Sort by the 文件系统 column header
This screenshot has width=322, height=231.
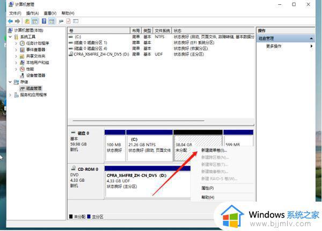pos(162,30)
